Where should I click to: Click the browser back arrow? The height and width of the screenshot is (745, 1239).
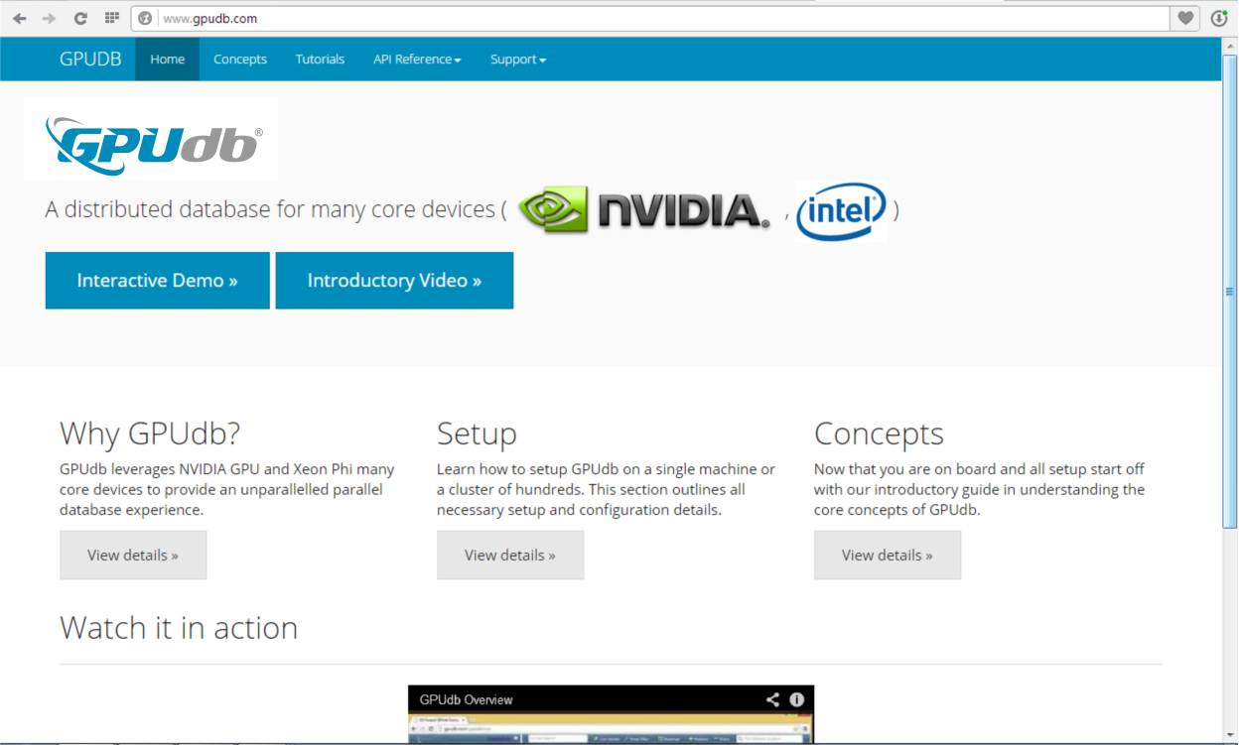tap(19, 18)
